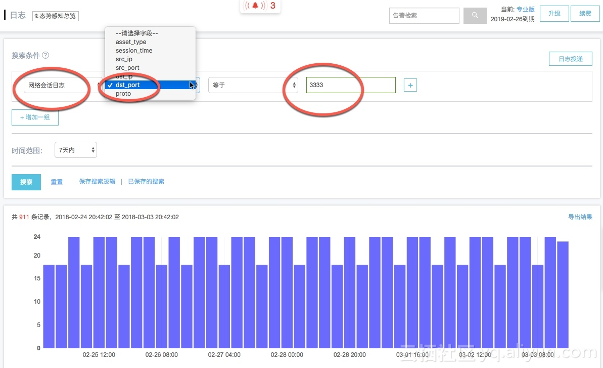Open the 7天内 time range dropdown
The image size is (603, 368).
[76, 150]
